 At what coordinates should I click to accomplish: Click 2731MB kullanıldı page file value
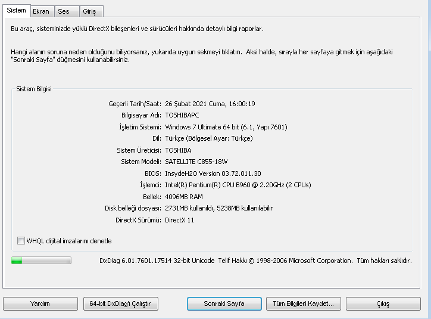coord(219,208)
